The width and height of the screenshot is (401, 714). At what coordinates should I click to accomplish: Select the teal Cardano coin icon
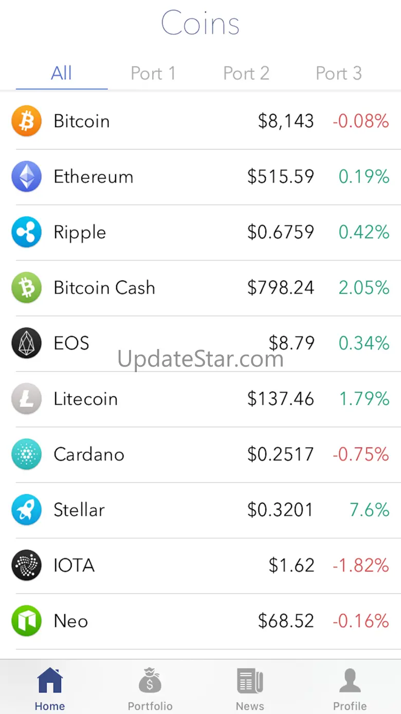pyautogui.click(x=26, y=455)
